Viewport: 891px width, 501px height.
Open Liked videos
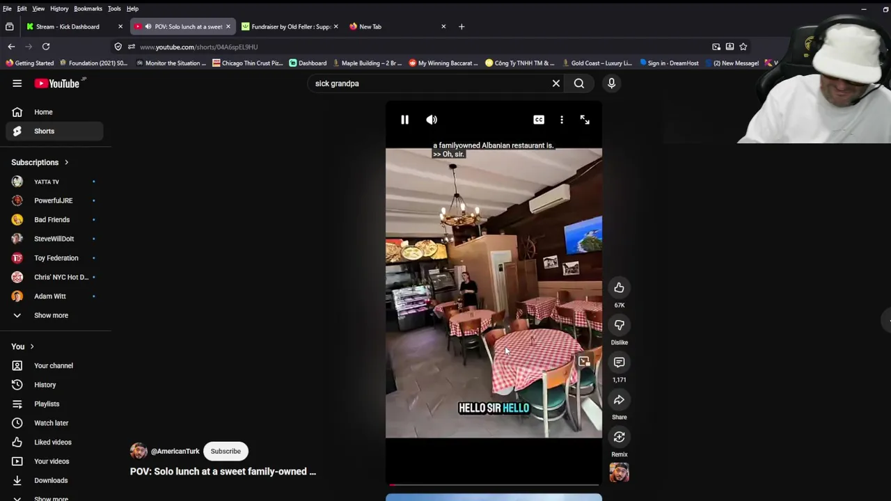point(54,442)
